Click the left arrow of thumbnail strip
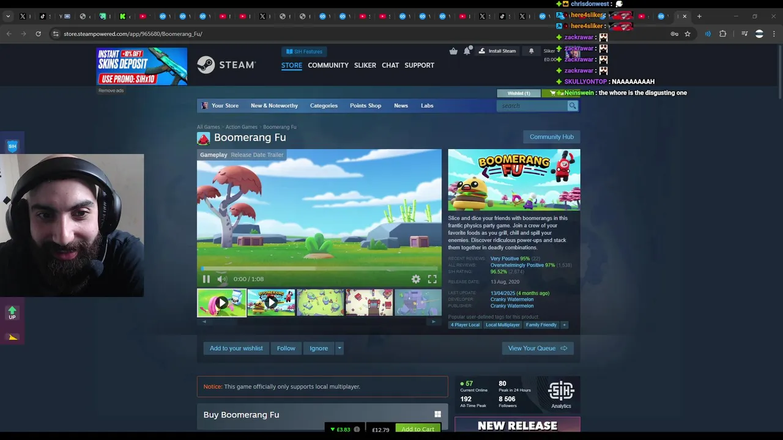This screenshot has height=440, width=783. pos(204,321)
